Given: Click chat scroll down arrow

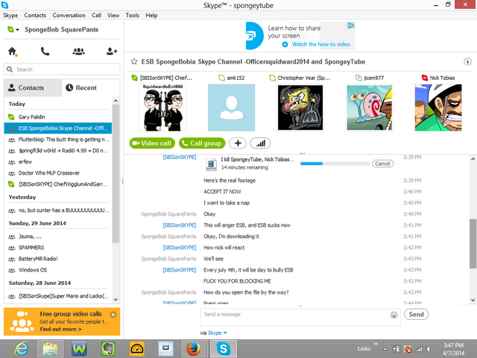Looking at the screenshot, I should [x=473, y=300].
